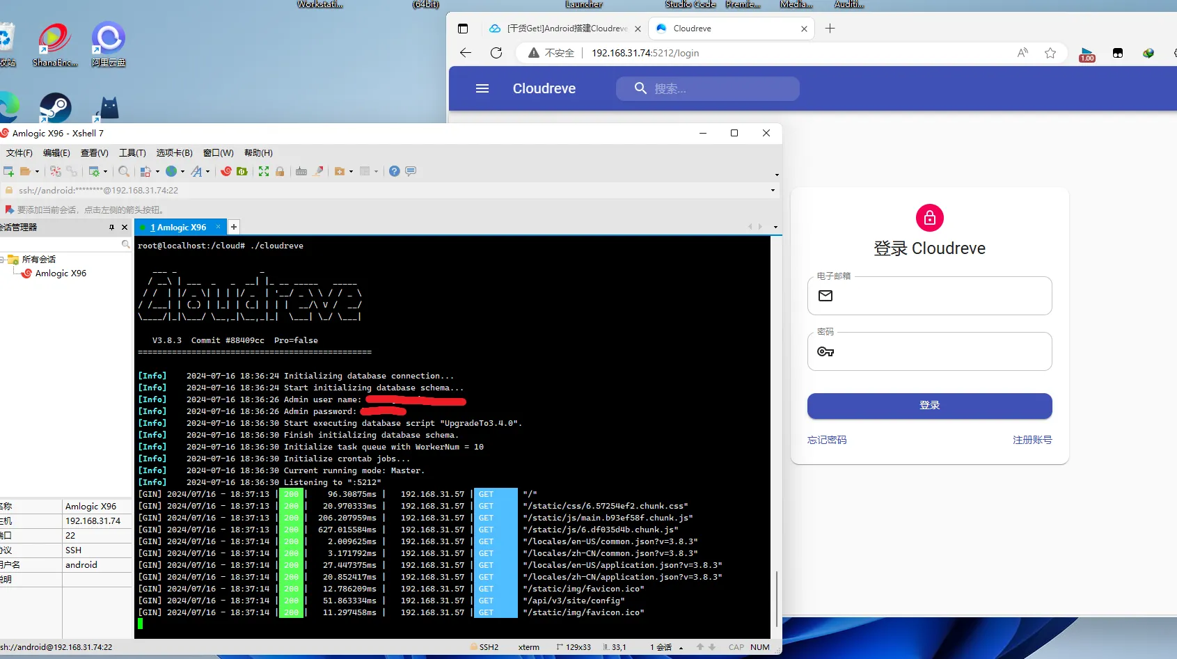Expand the open-session folder dropdown arrow

pyautogui.click(x=37, y=172)
